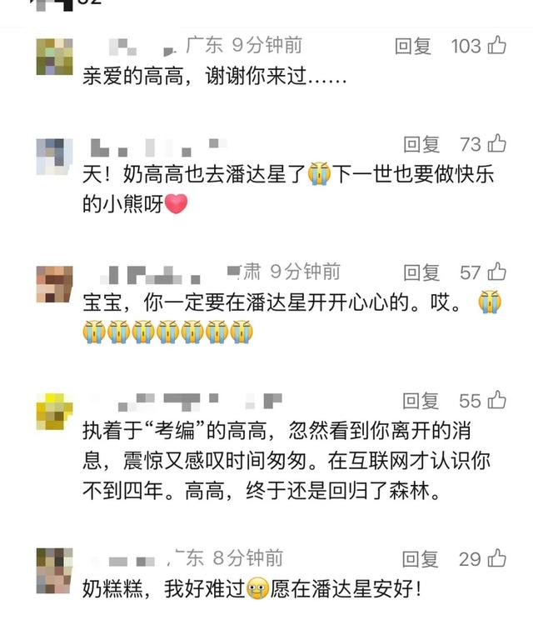Reply to the 奶高高也去潘达星了 comment
Screen dimensions: 533x635
421,144
